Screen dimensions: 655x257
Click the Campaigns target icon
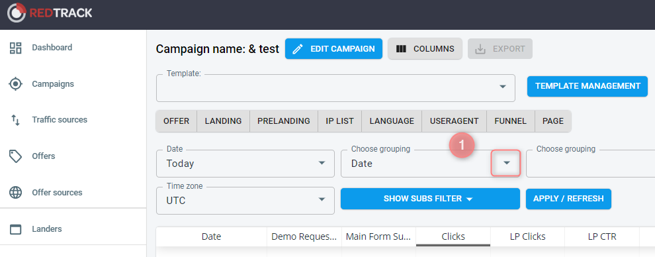coord(15,84)
